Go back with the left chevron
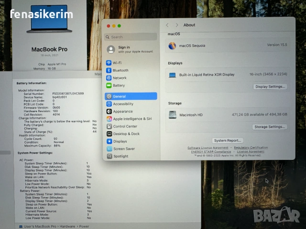 click(x=167, y=25)
